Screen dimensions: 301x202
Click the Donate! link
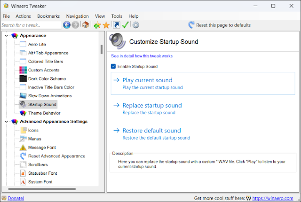pos(16,198)
